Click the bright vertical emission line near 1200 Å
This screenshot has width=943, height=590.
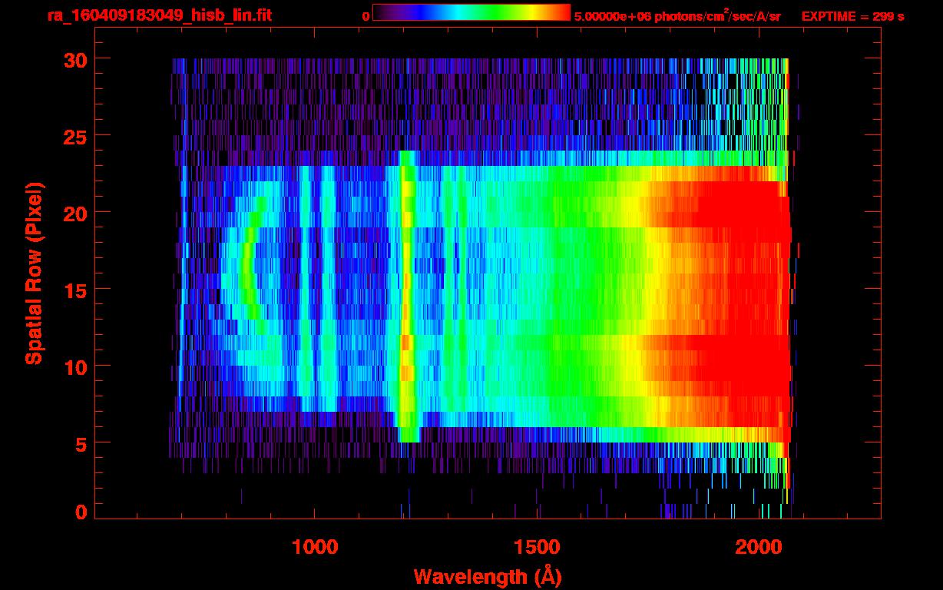click(x=407, y=307)
